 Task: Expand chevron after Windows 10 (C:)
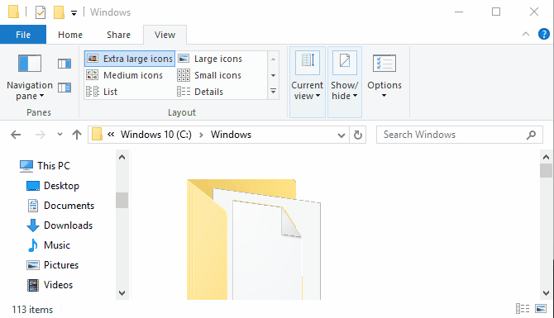201,135
